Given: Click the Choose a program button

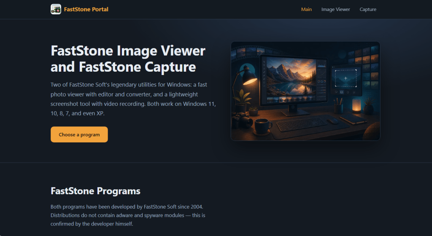Looking at the screenshot, I should (x=79, y=134).
